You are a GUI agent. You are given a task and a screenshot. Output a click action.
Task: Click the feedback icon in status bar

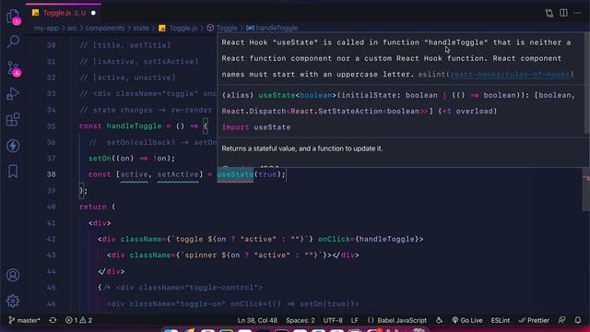(x=562, y=320)
